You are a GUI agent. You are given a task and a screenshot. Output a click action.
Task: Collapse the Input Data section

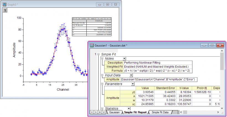[102, 75]
